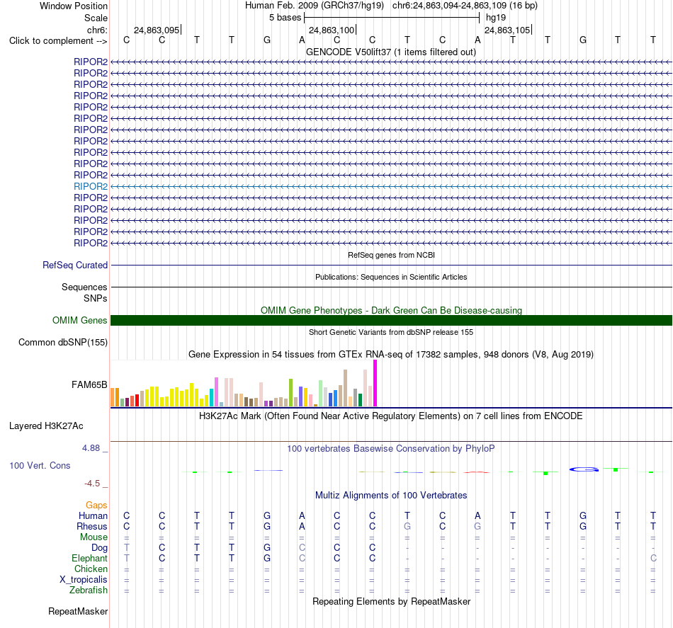Open the Layered H3K27Ac track label
Image resolution: width=673 pixels, height=628 pixels.
pos(46,426)
